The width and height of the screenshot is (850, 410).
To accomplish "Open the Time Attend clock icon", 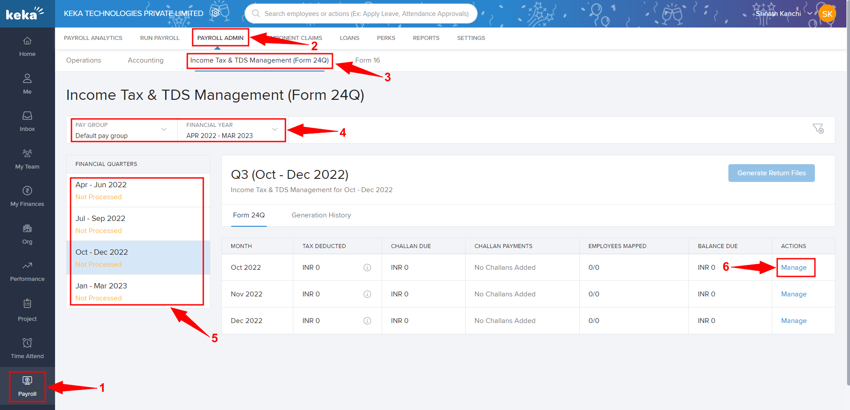I will [x=27, y=343].
